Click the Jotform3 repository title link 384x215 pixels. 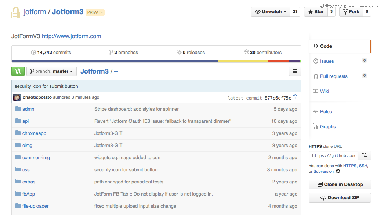[68, 12]
